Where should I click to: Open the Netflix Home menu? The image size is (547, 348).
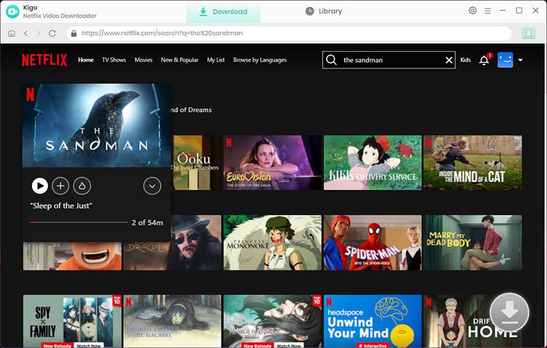pos(86,60)
